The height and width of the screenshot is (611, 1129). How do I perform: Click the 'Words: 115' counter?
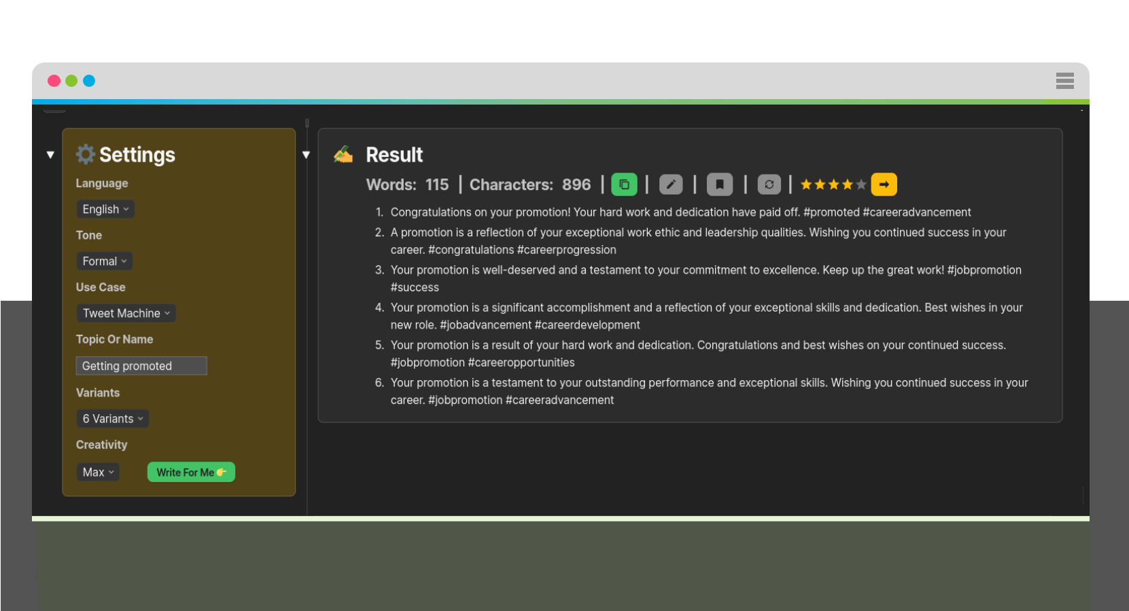pyautogui.click(x=407, y=185)
